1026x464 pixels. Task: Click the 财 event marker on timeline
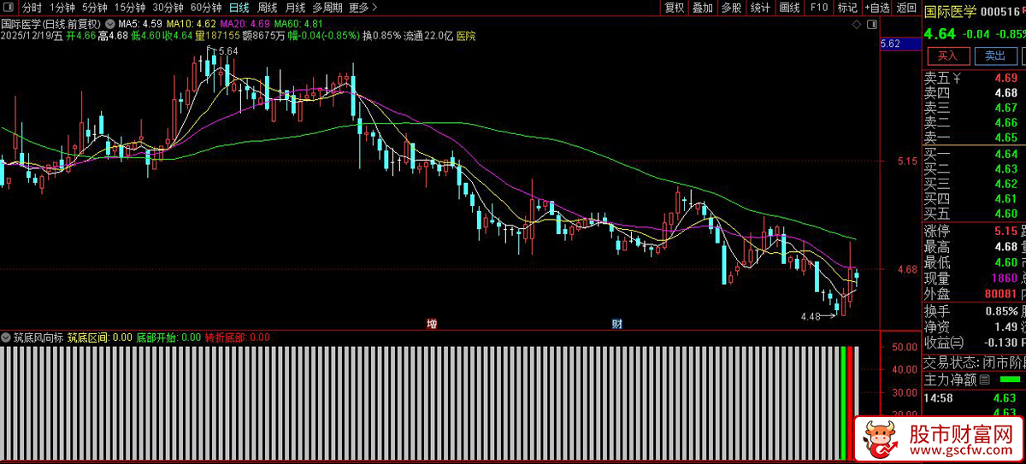pos(616,324)
